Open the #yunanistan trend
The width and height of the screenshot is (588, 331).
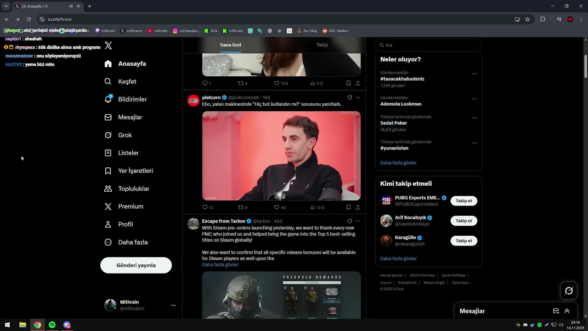point(394,148)
